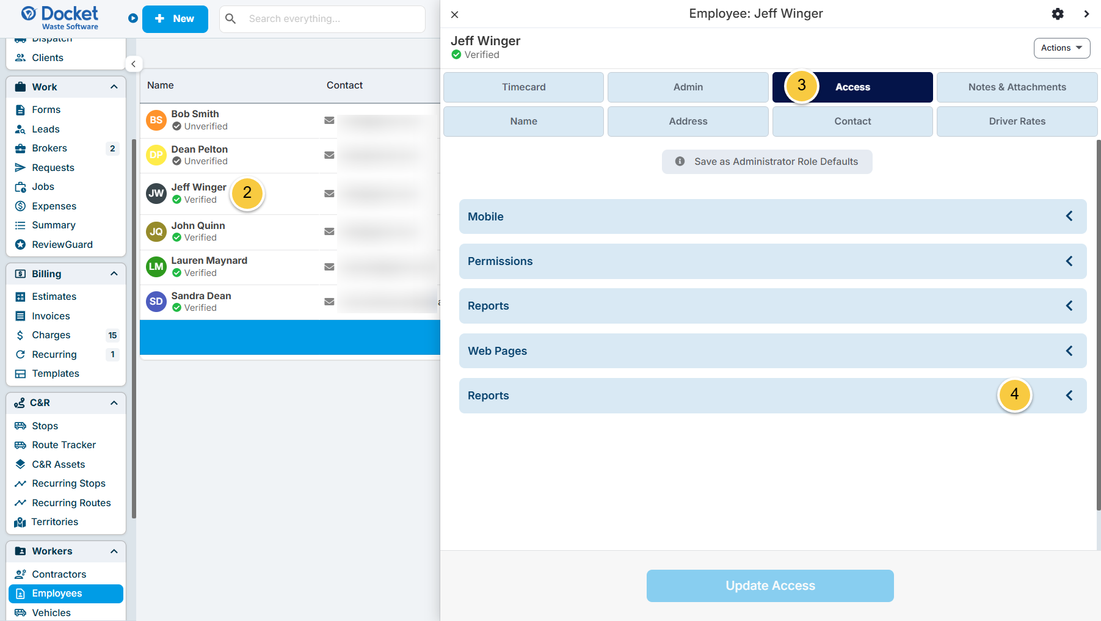Click the Contact column header
Image resolution: width=1101 pixels, height=621 pixels.
[x=344, y=85]
